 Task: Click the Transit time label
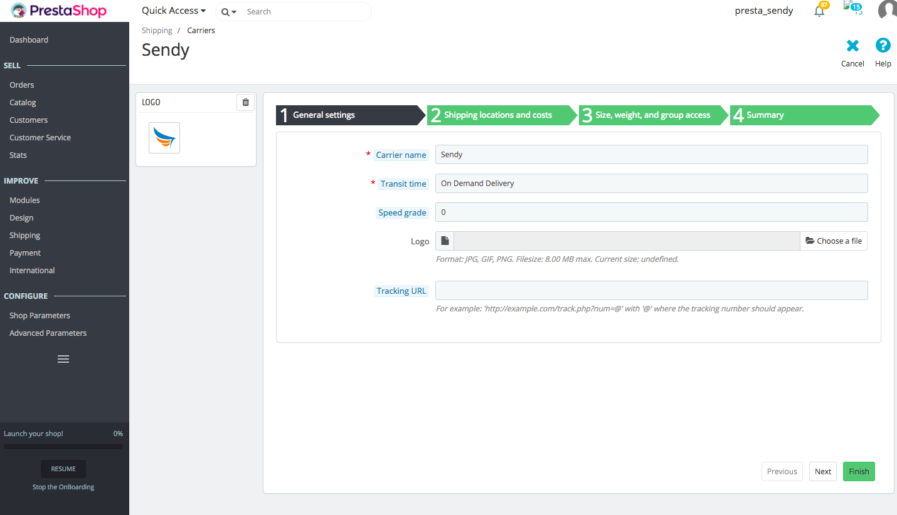pyautogui.click(x=403, y=184)
